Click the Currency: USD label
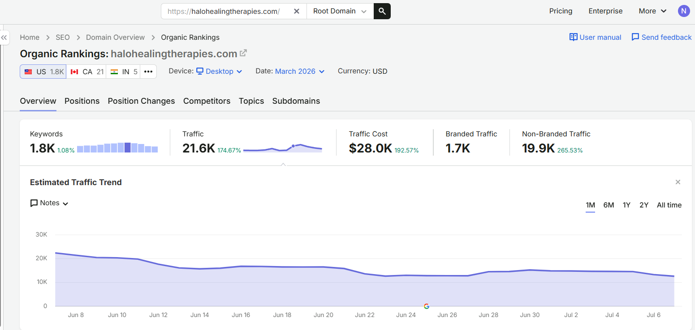The width and height of the screenshot is (695, 330). click(363, 72)
